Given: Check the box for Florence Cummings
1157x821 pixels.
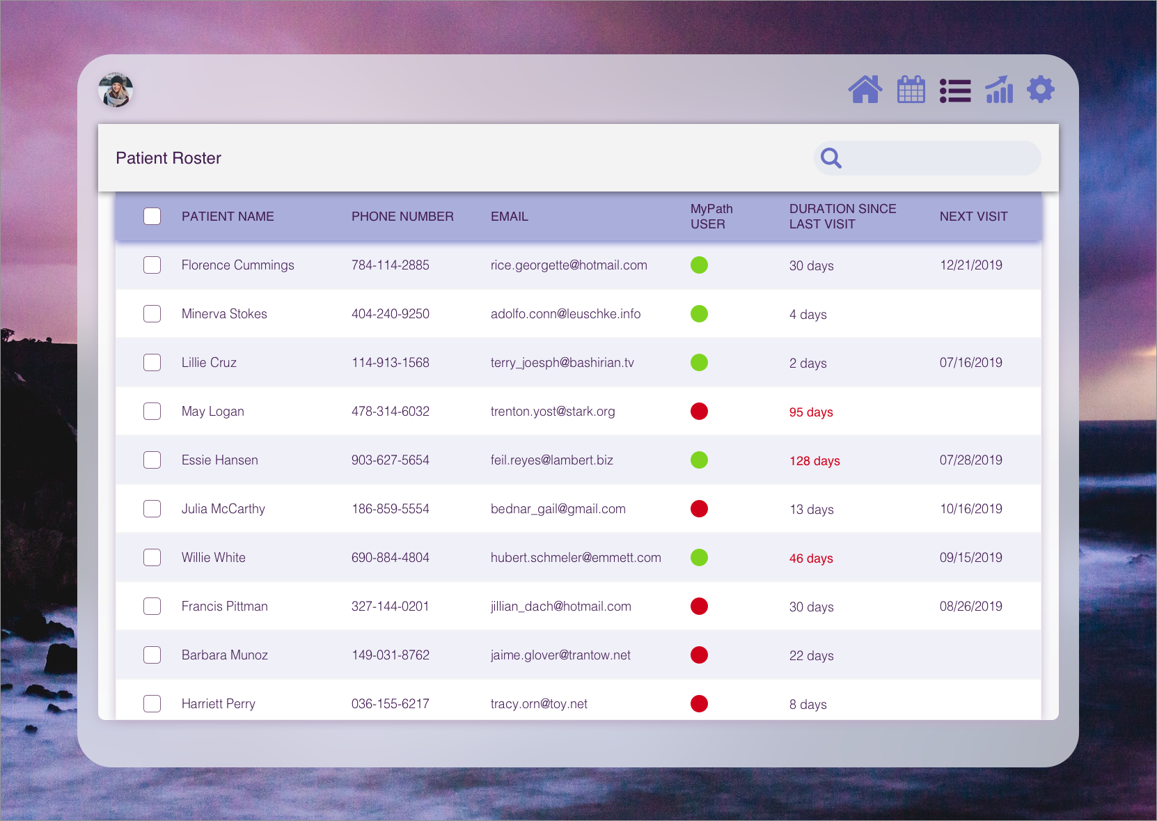Looking at the screenshot, I should [x=152, y=265].
